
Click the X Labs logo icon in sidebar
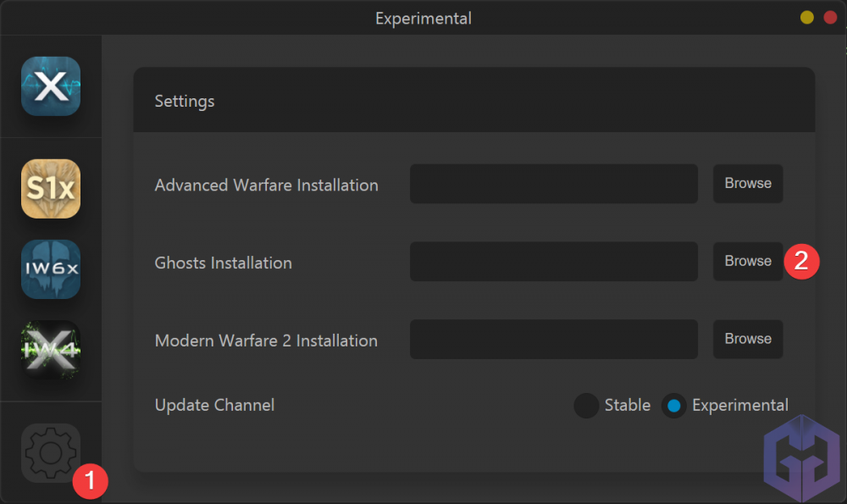(51, 86)
